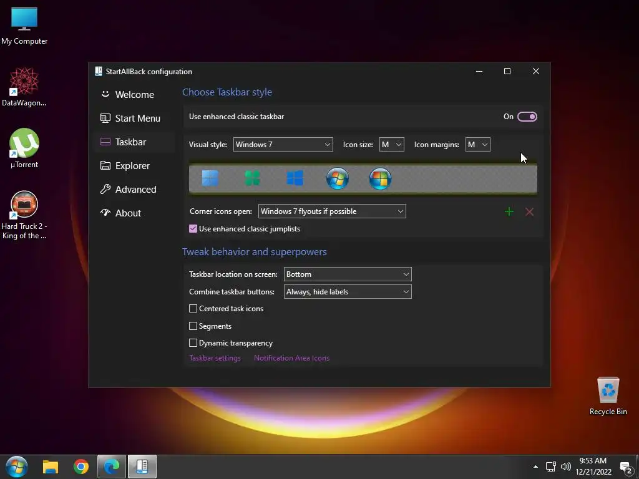The height and width of the screenshot is (479, 639).
Task: Open Taskbar location on screen dropdown
Action: click(x=348, y=274)
